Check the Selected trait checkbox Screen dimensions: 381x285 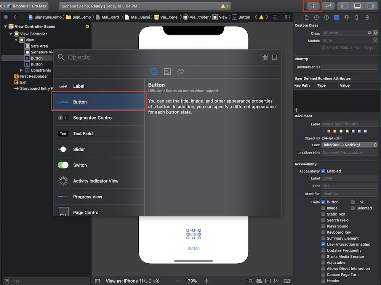353,208
